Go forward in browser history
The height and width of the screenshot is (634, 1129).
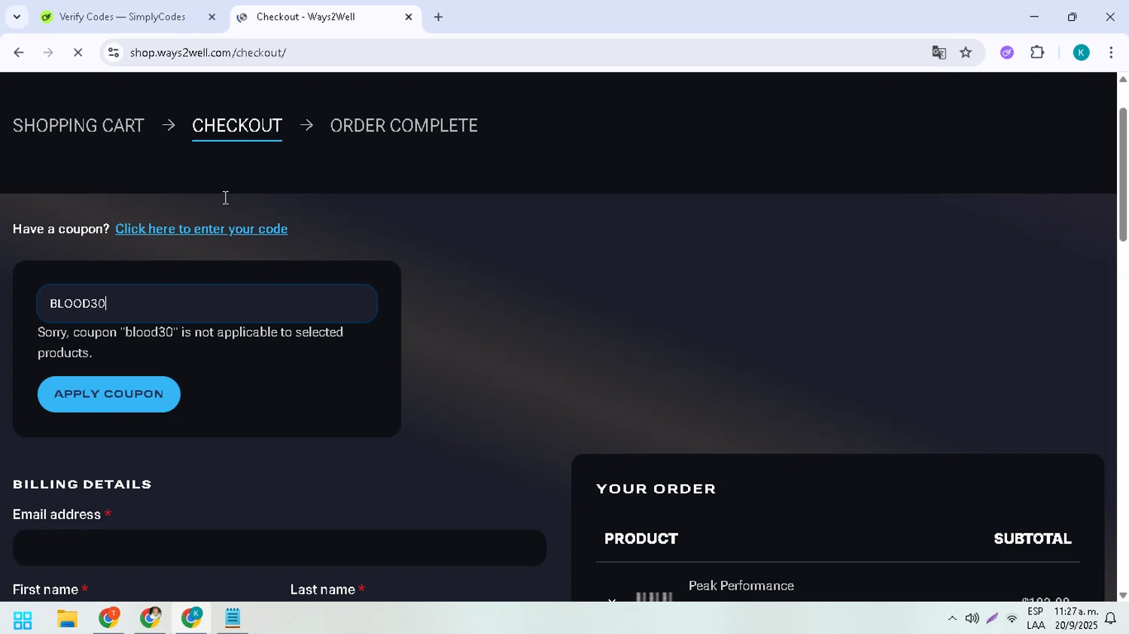(48, 53)
